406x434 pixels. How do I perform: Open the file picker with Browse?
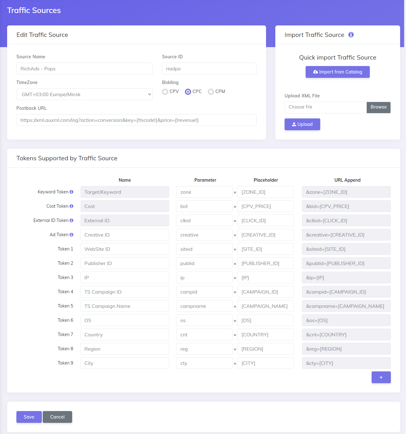tap(378, 107)
